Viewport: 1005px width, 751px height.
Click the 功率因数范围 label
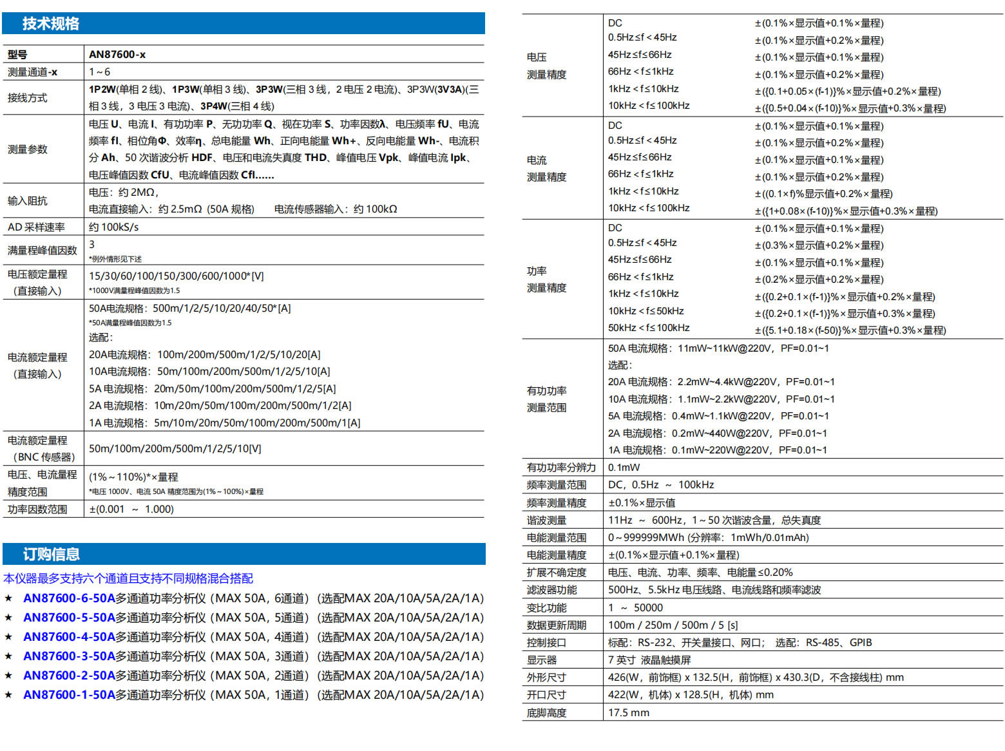click(37, 509)
